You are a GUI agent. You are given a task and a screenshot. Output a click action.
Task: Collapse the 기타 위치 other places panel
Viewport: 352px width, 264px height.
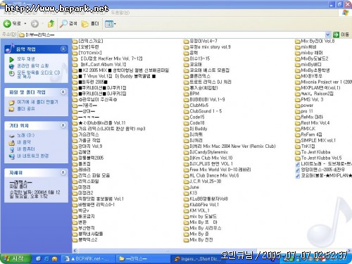[x=63, y=125]
